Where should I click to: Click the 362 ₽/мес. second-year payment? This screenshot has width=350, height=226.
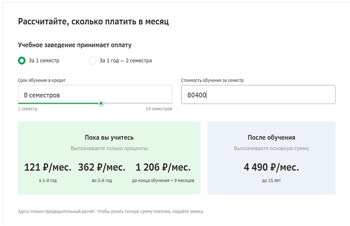click(x=101, y=167)
